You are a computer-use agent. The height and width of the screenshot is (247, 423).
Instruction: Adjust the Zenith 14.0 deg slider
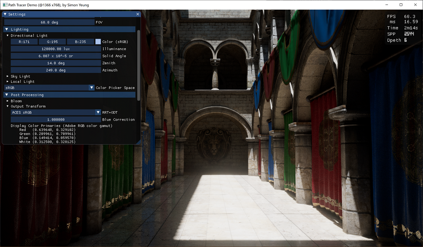[56, 63]
